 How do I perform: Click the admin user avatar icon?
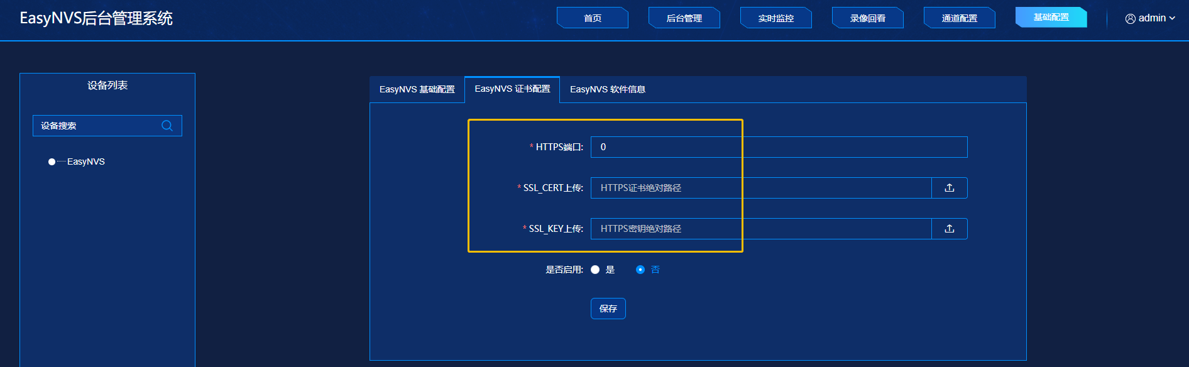1130,18
